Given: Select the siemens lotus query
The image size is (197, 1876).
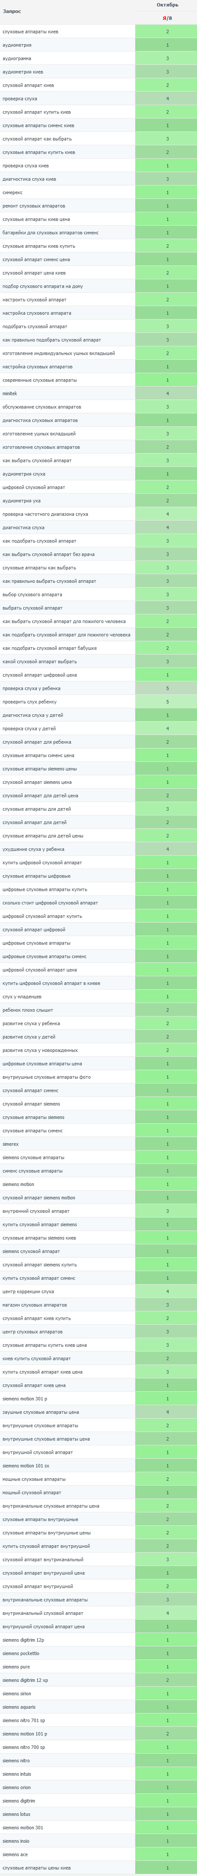Looking at the screenshot, I should click(16, 1814).
